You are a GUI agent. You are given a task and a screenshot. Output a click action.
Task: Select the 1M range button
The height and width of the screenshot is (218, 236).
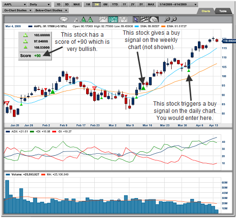[88, 4]
